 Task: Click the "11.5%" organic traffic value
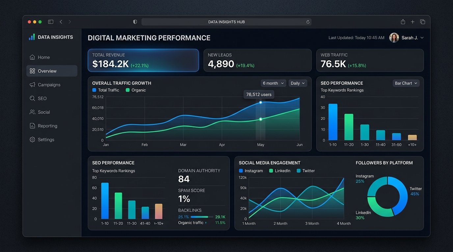coord(220,223)
